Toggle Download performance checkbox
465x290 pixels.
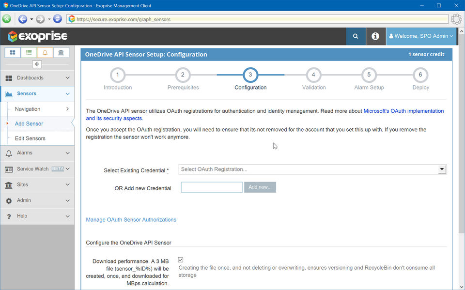coord(181,260)
